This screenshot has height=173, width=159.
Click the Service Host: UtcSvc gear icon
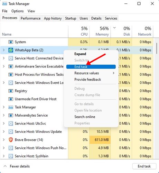[11, 124]
